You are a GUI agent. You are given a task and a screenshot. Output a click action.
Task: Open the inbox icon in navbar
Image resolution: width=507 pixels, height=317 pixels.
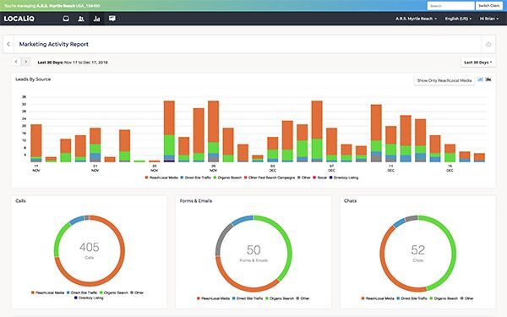point(66,19)
